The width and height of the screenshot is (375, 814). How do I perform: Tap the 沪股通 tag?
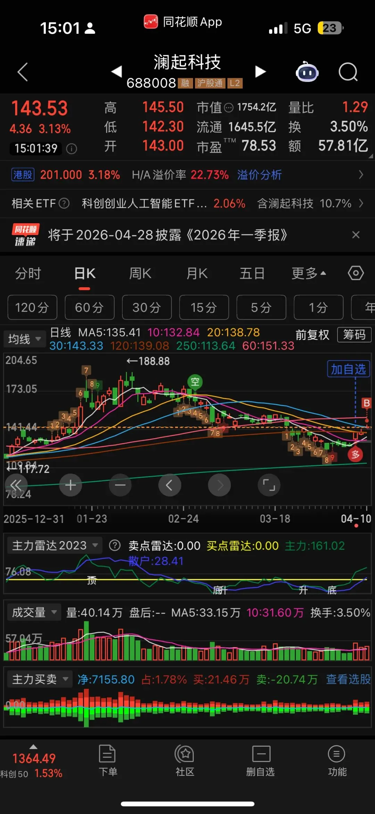[210, 83]
